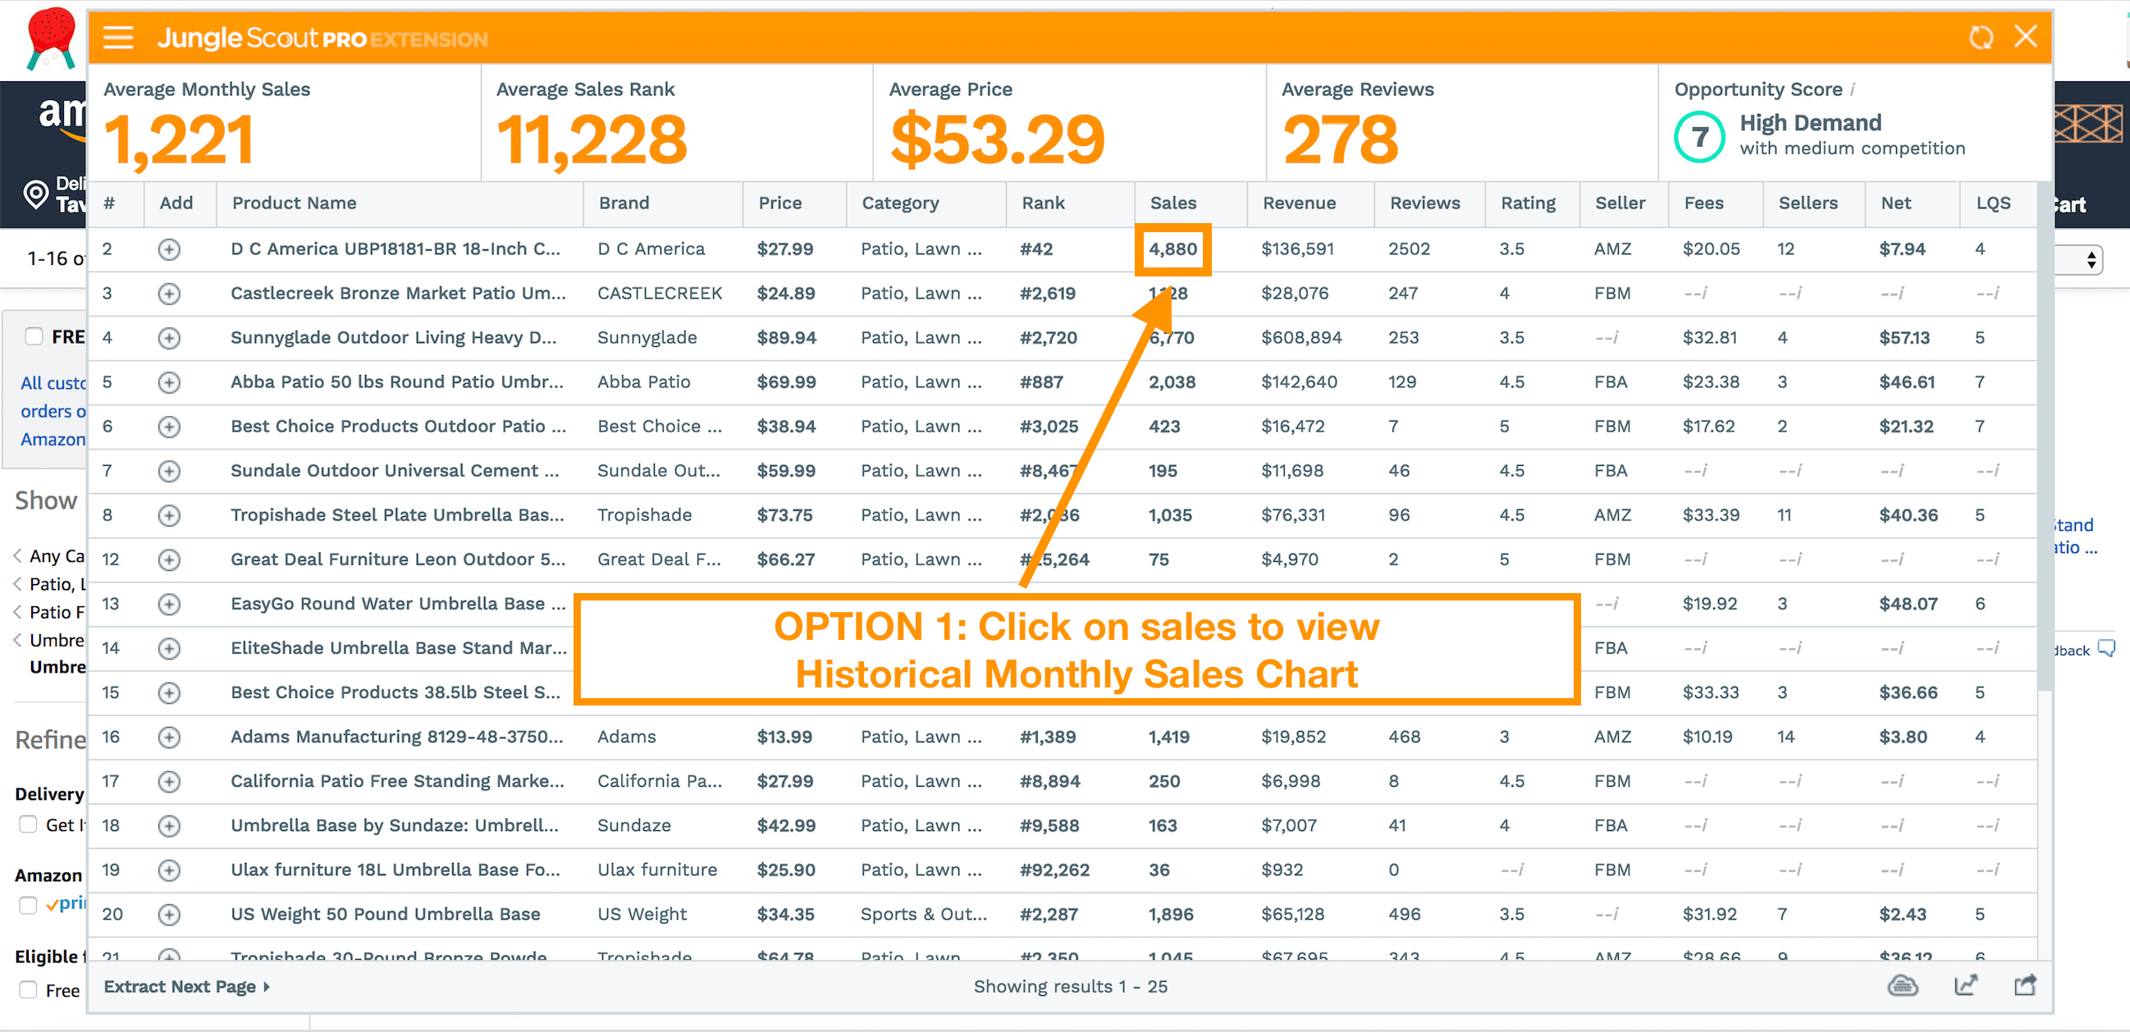
Task: Toggle the FREE shipping checkbox
Action: point(33,336)
